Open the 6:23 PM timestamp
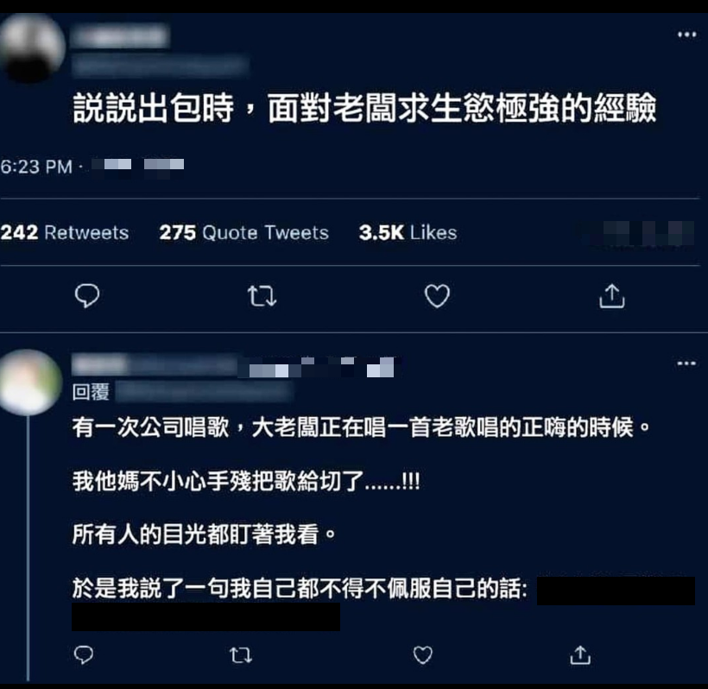The width and height of the screenshot is (708, 689). point(36,167)
